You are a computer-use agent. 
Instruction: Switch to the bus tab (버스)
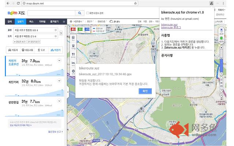(x=31, y=22)
